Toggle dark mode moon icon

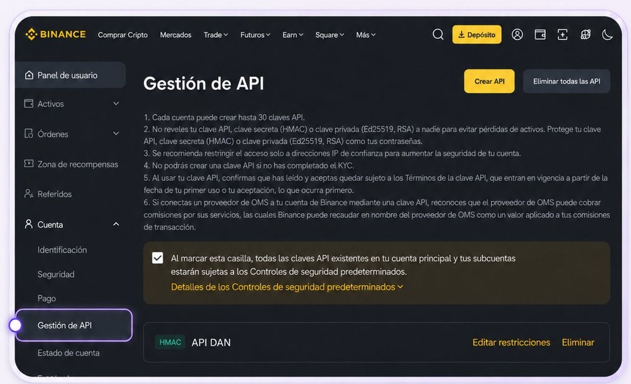[607, 34]
